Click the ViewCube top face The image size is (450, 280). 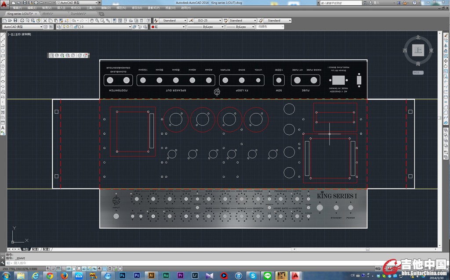(418, 50)
